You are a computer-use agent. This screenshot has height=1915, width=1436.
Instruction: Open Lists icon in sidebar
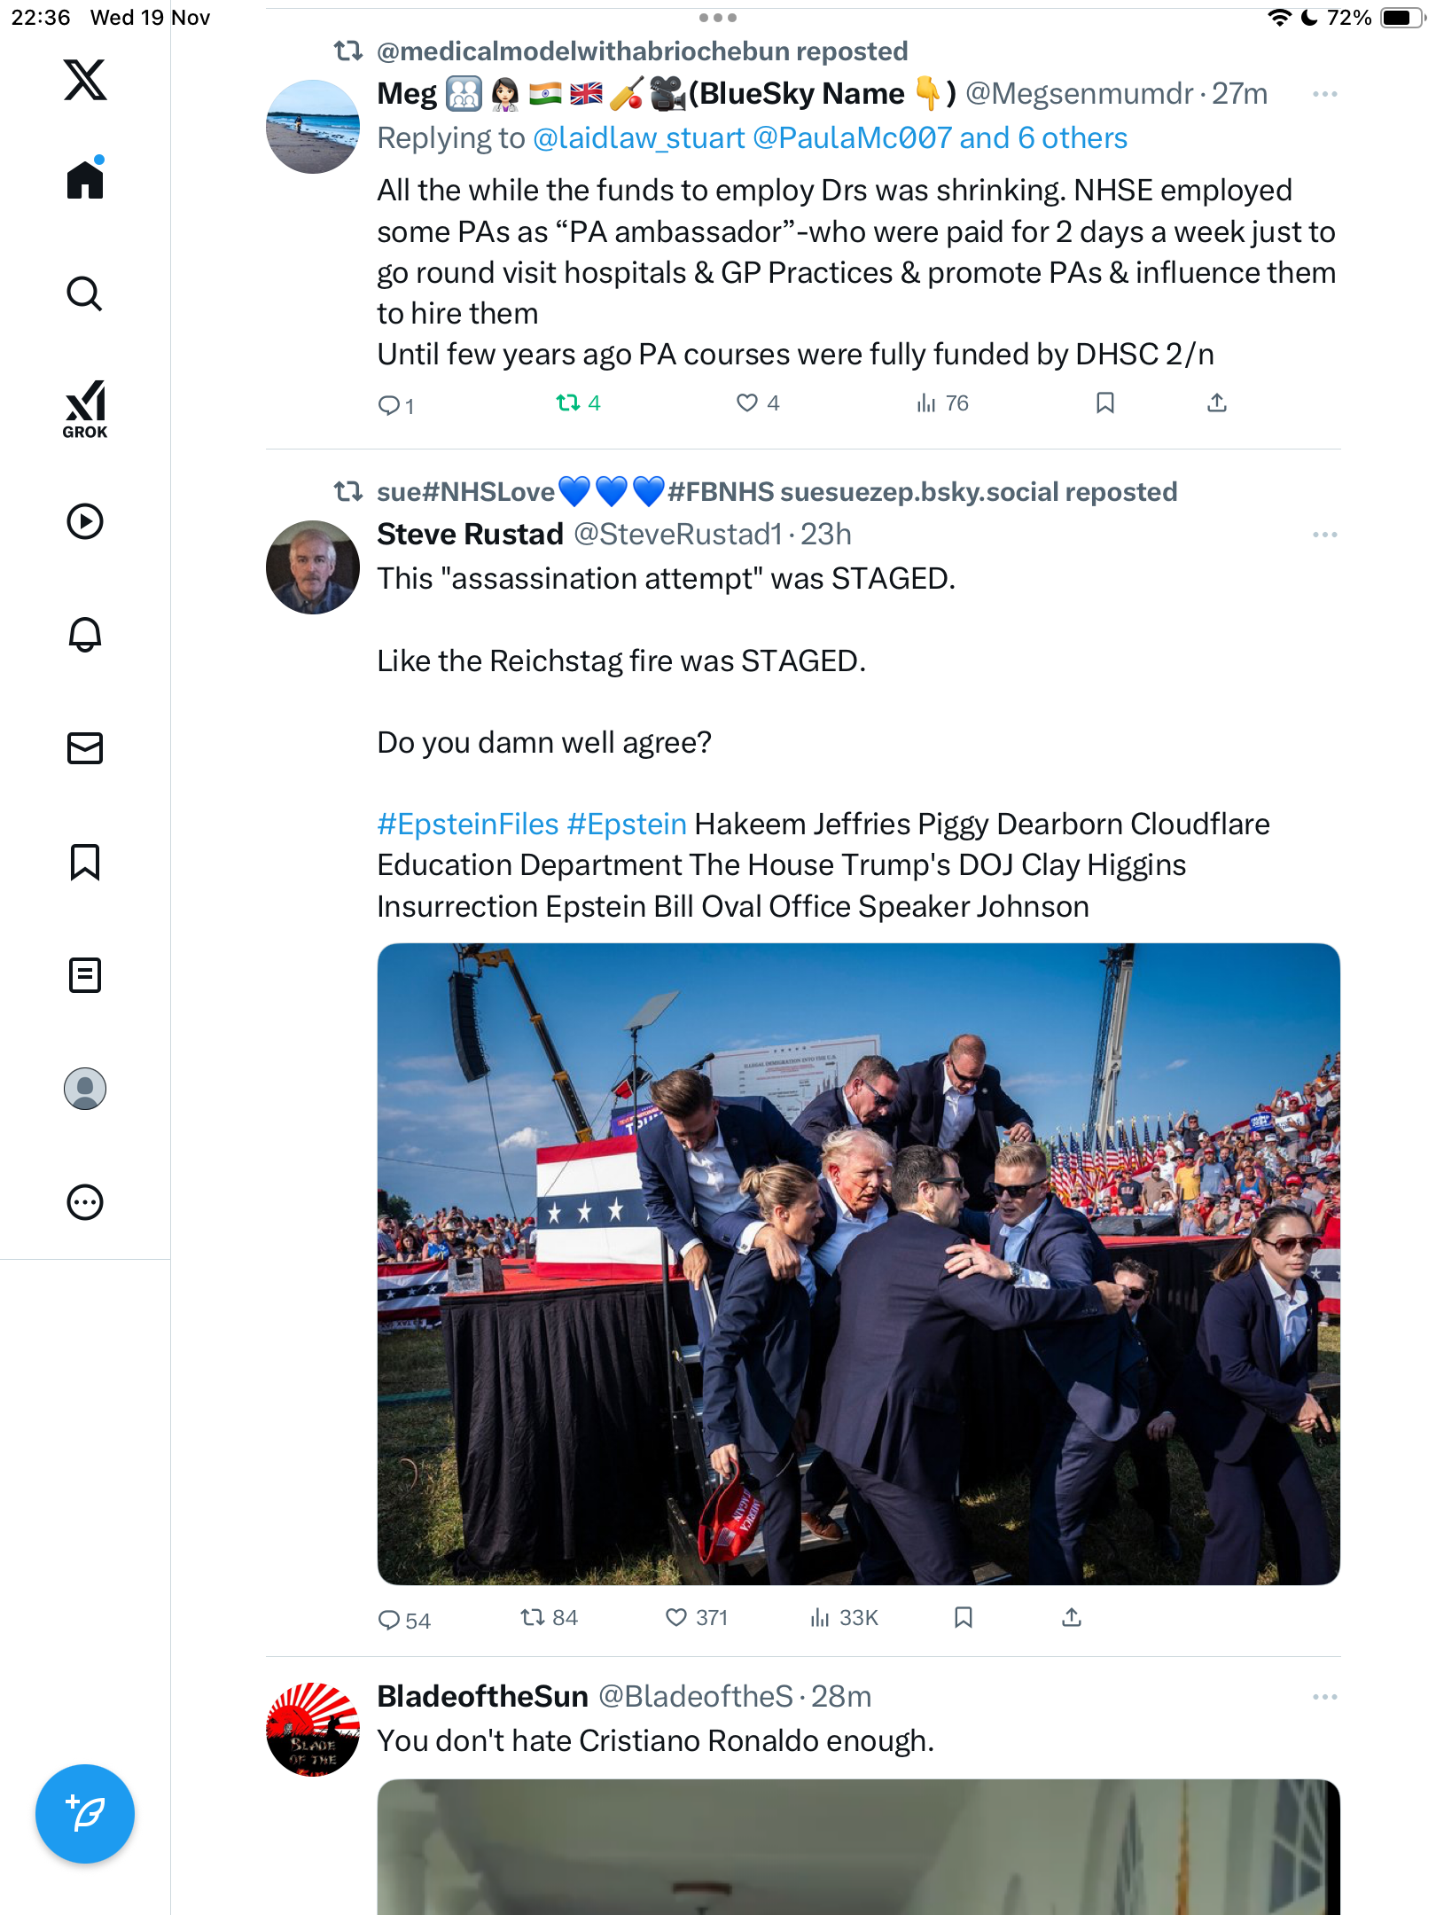pos(85,975)
